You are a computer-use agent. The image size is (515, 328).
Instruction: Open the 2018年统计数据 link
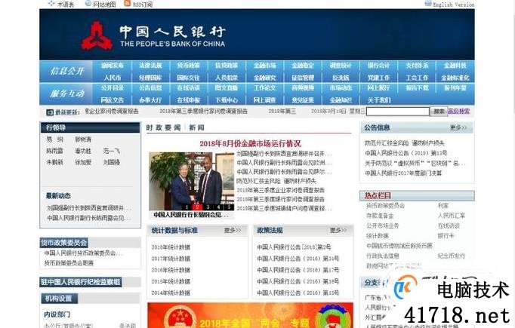(x=171, y=247)
